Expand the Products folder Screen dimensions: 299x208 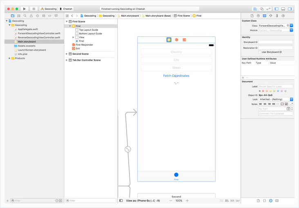point(9,58)
